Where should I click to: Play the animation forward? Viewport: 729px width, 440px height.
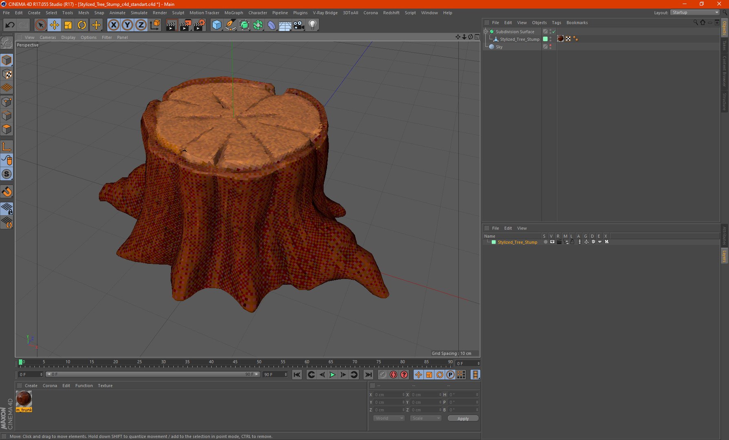coord(332,375)
